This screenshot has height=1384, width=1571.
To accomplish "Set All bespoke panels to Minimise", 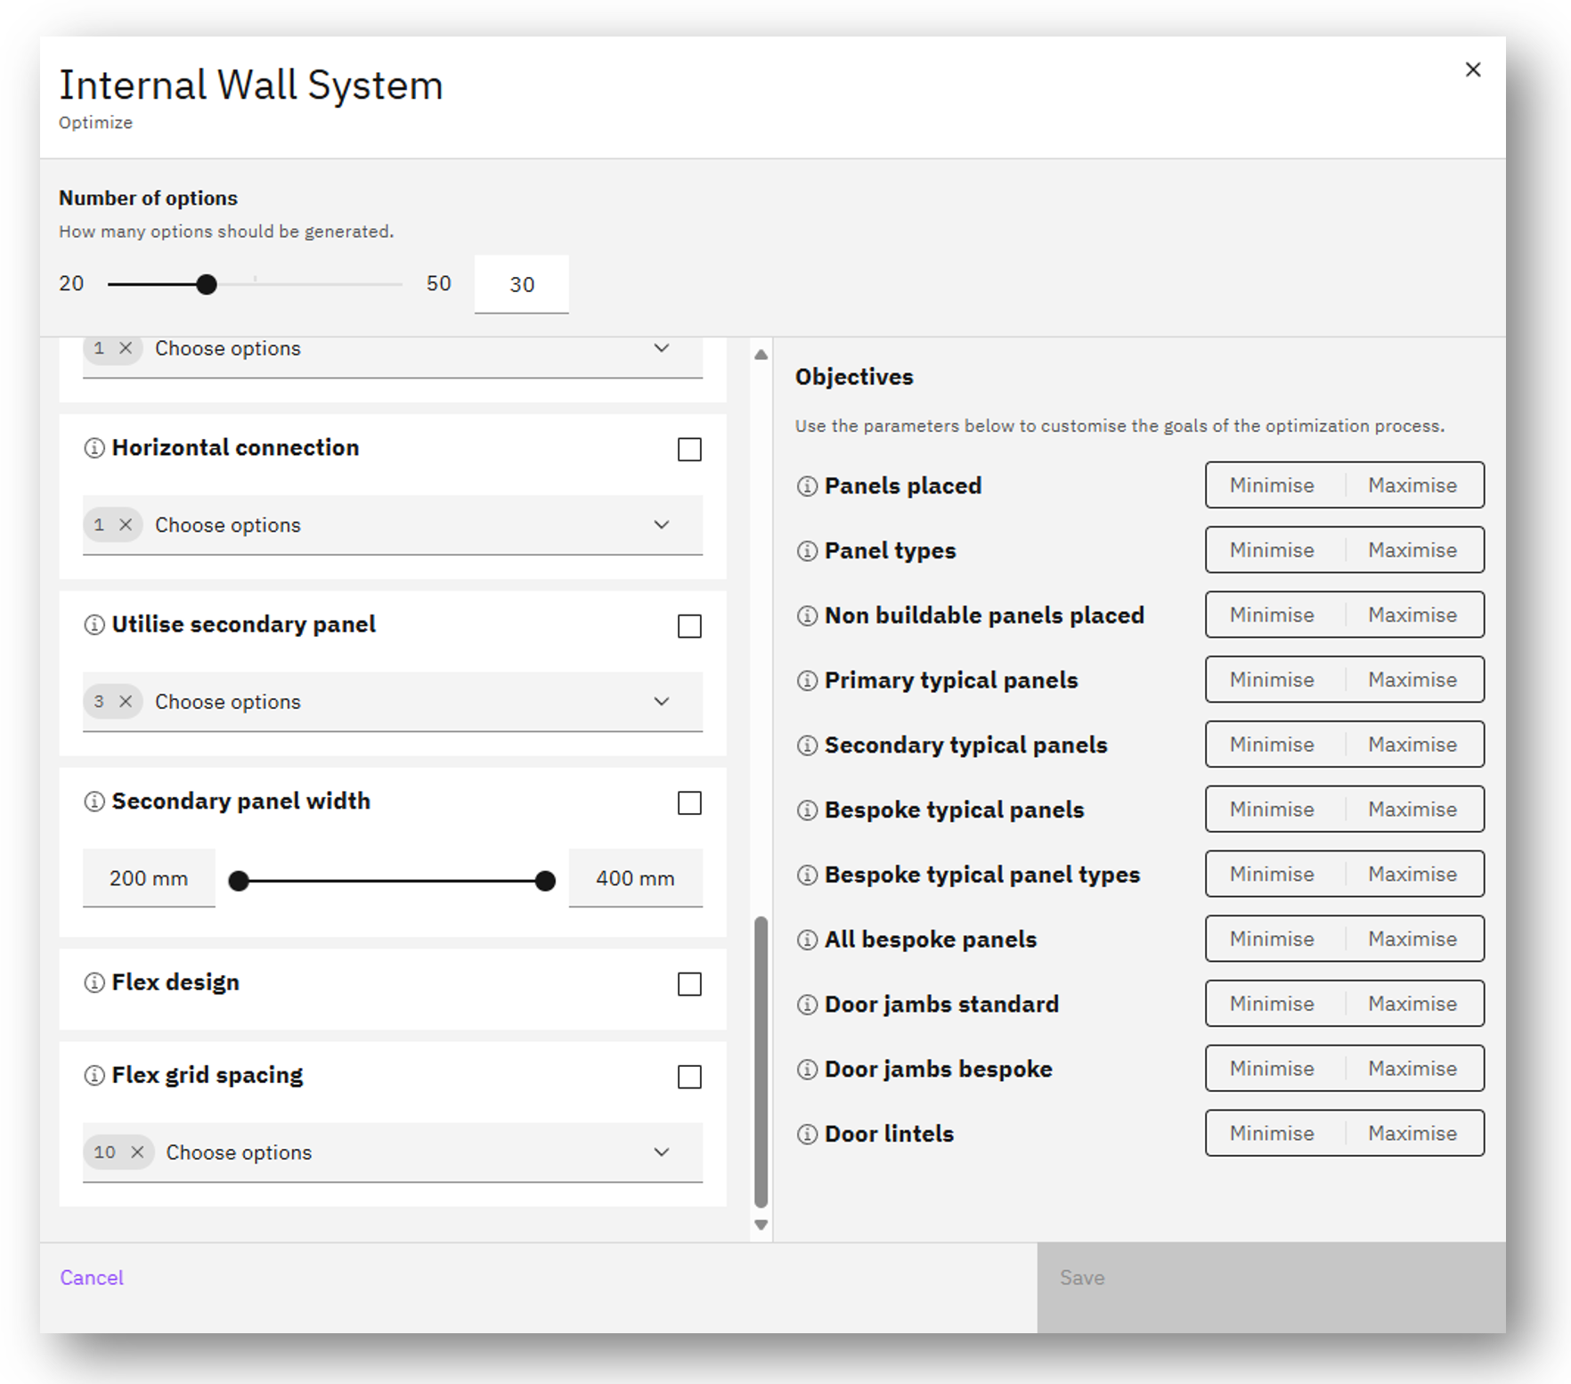I will coord(1274,939).
